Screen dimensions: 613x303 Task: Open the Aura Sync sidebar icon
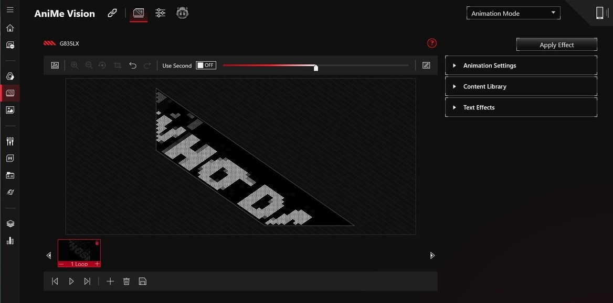10,76
